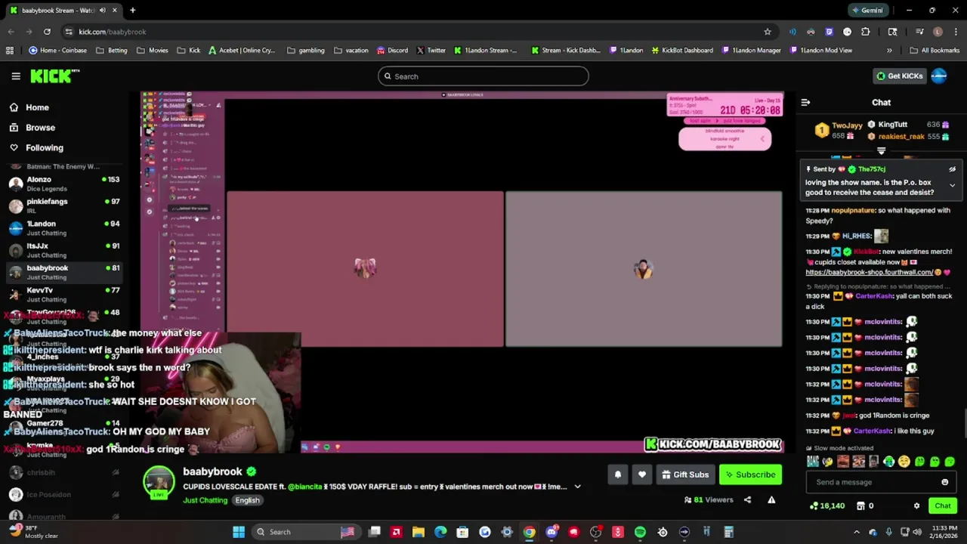Mute the baabybrook tab audio icon
The height and width of the screenshot is (544, 967).
(102, 11)
